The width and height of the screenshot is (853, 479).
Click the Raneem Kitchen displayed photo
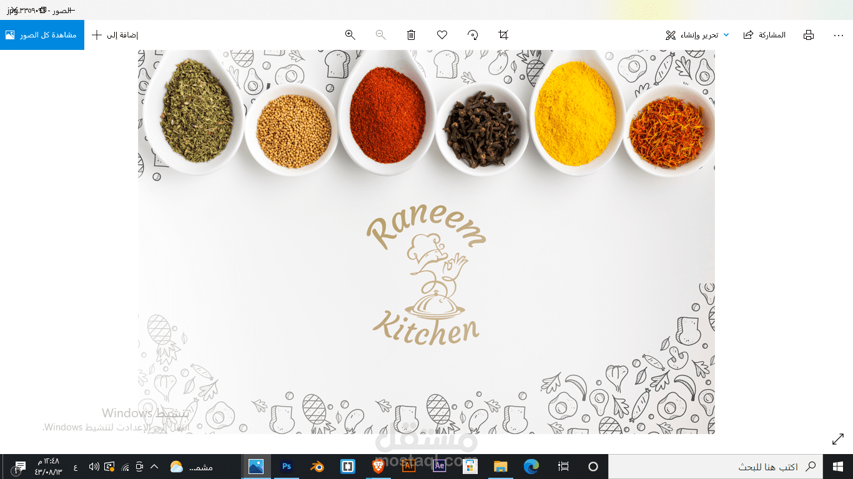[426, 242]
